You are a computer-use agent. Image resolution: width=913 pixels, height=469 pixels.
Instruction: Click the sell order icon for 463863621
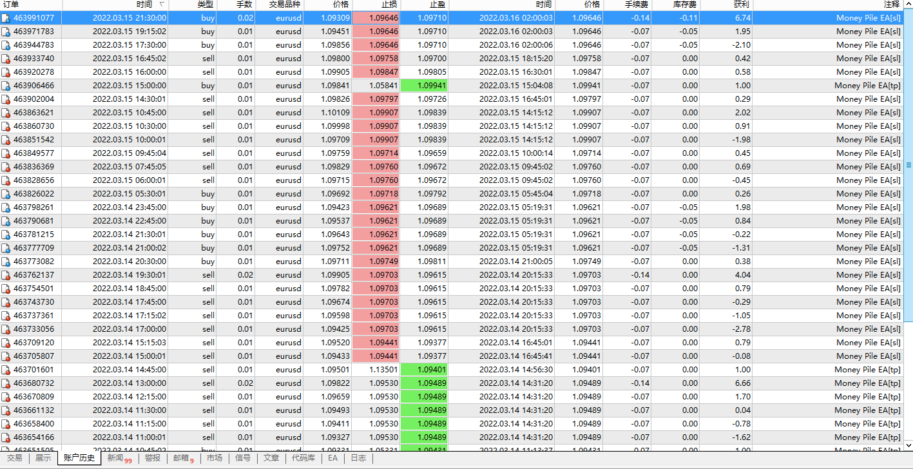[x=6, y=113]
